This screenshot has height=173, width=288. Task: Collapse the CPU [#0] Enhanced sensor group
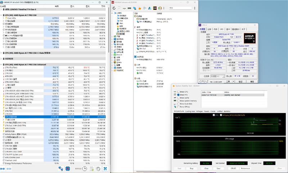pyautogui.click(x=1, y=64)
